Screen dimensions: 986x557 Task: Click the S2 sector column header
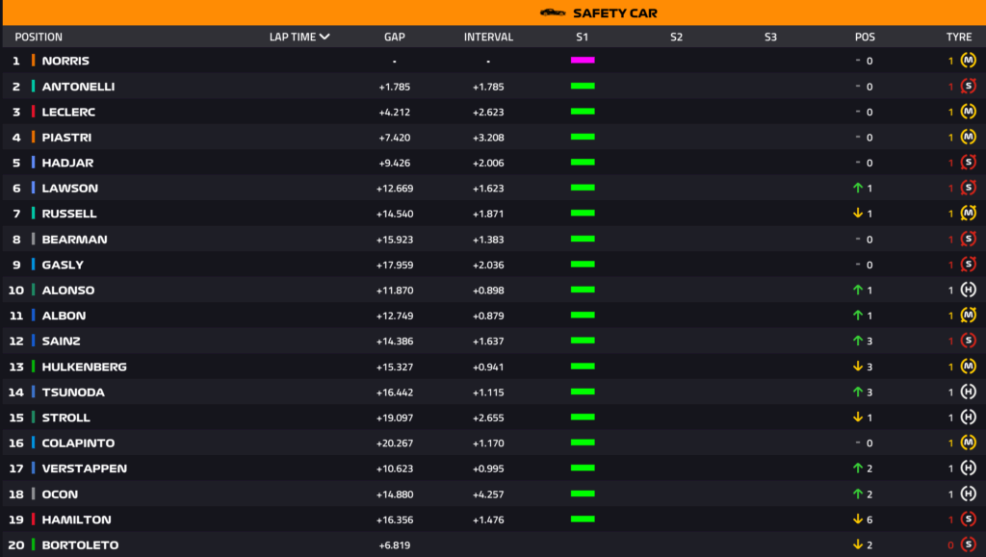[x=676, y=38]
